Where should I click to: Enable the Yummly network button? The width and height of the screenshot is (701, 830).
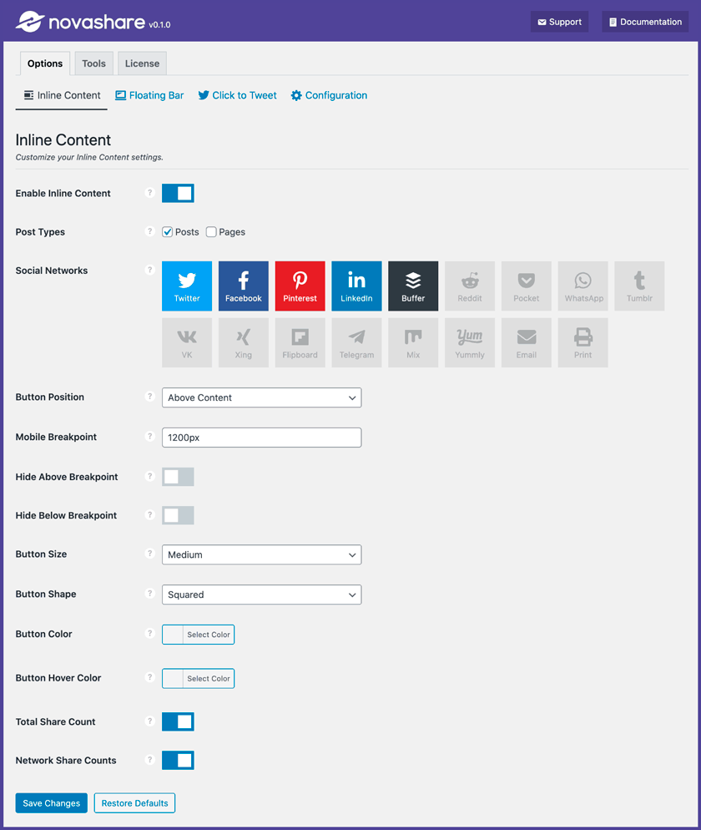470,342
